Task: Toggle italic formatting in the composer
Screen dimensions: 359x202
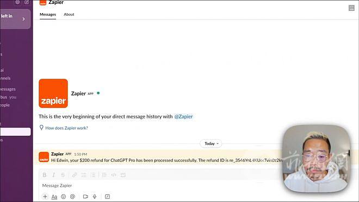Action: (54, 175)
